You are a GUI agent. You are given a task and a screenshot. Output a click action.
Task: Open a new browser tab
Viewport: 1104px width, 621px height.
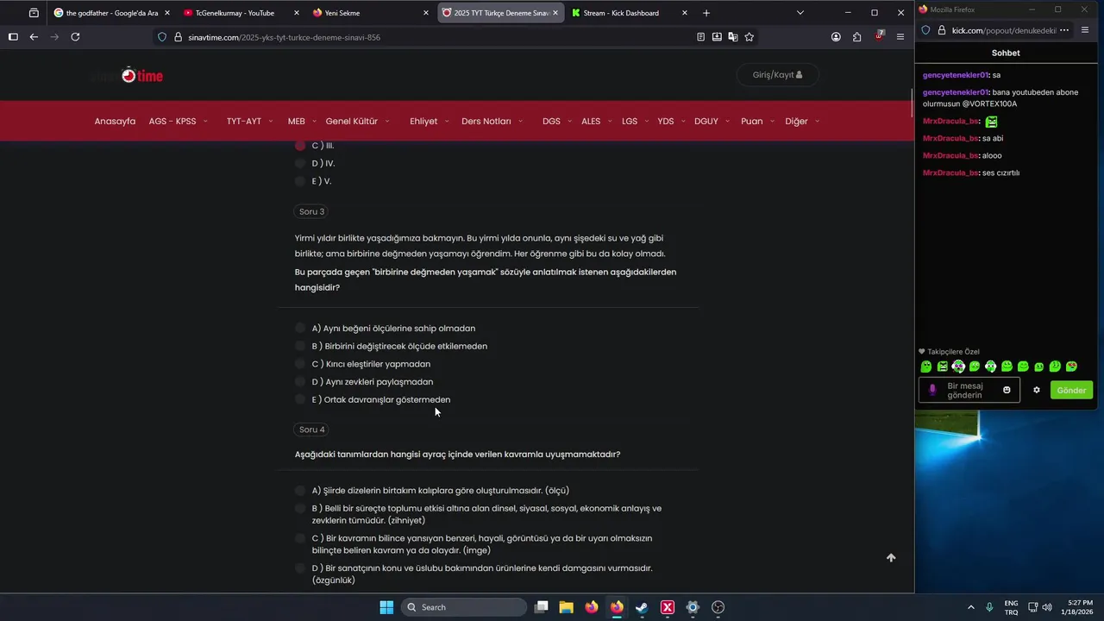pyautogui.click(x=706, y=13)
